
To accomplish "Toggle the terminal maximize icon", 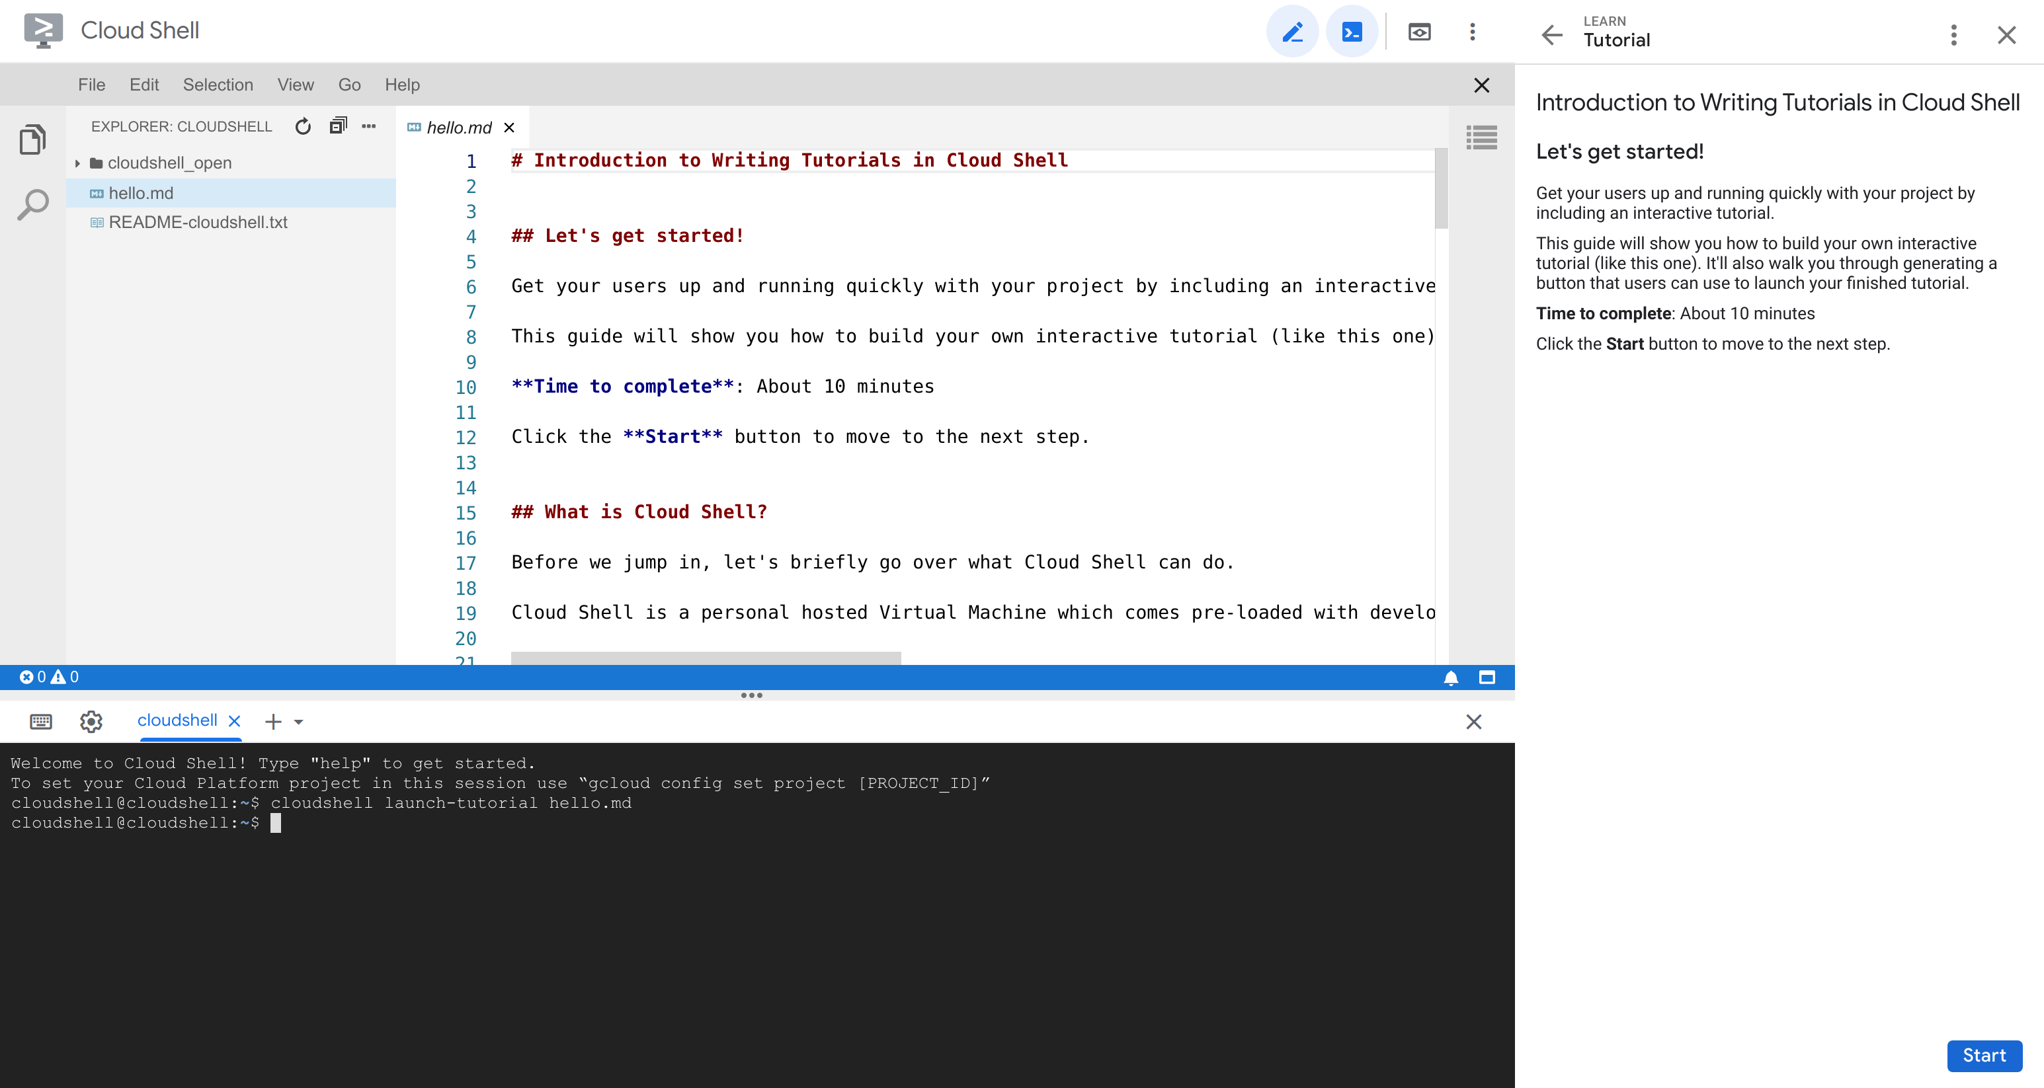I will click(x=1487, y=676).
